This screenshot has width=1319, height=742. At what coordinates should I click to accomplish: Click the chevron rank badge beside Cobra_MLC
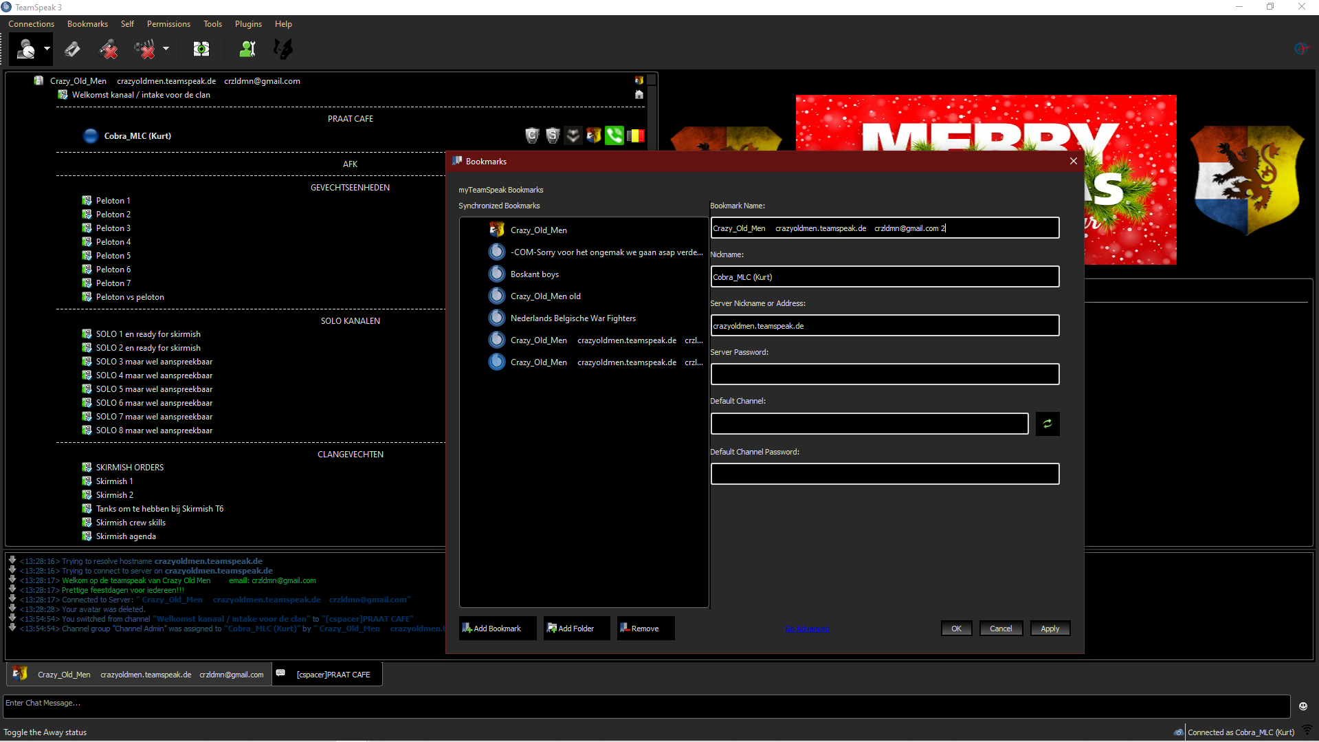click(573, 136)
